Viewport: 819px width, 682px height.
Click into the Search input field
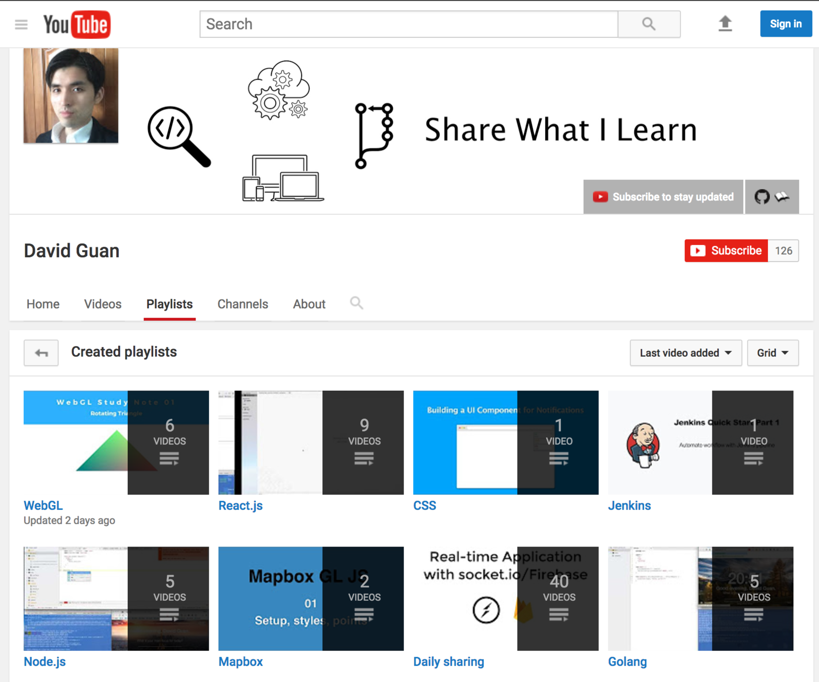click(409, 24)
